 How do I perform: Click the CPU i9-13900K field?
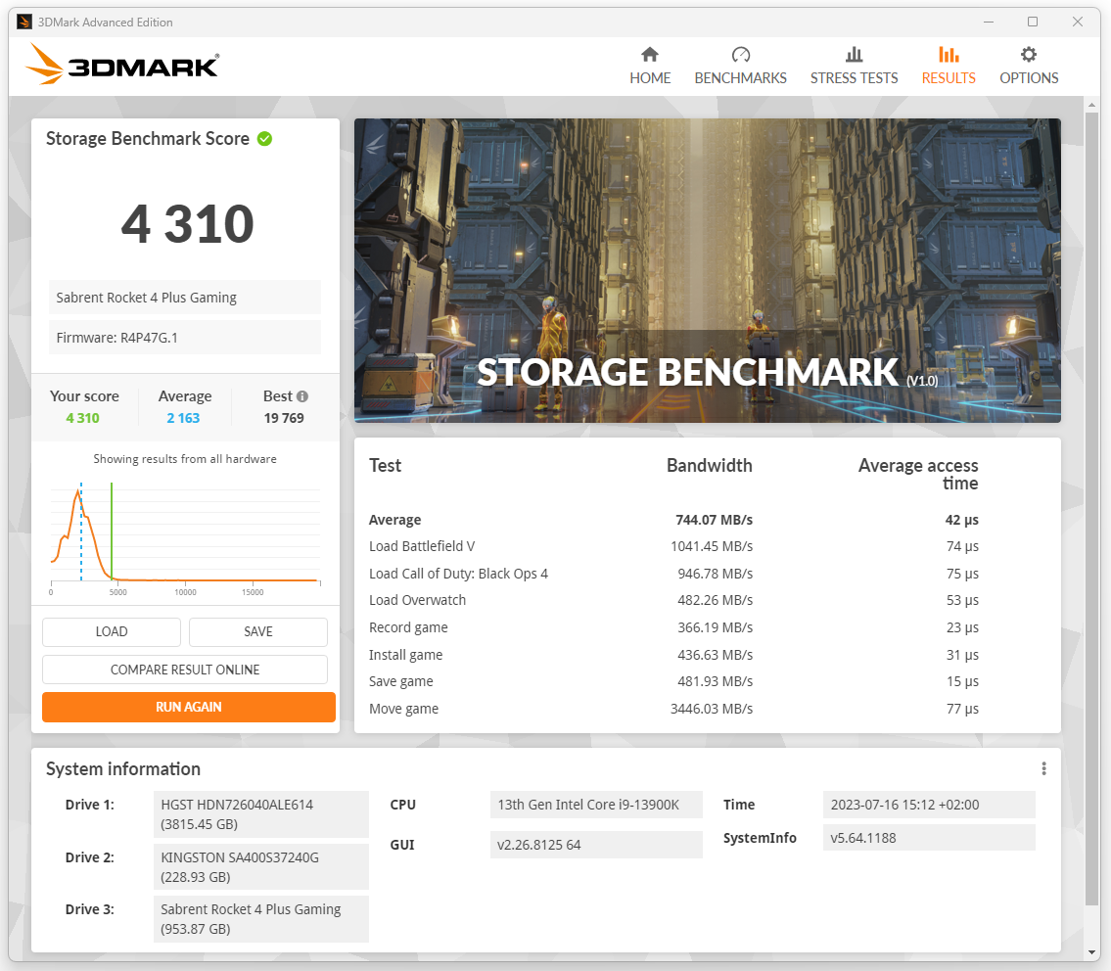596,805
